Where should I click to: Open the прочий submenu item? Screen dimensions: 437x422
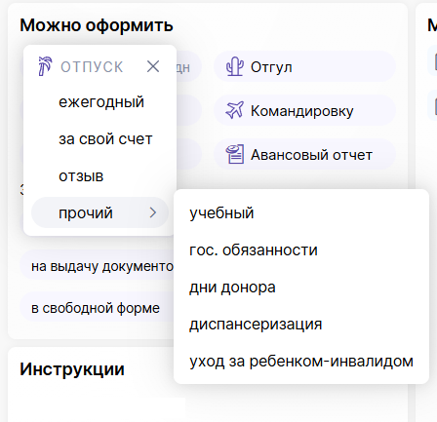(x=100, y=213)
